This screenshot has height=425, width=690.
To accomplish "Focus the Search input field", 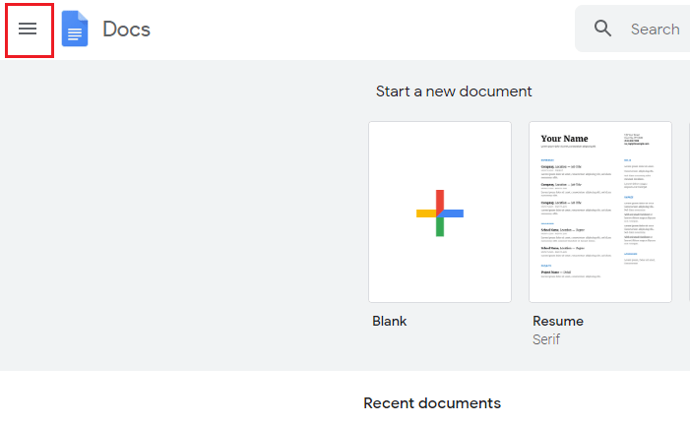I will 655,30.
